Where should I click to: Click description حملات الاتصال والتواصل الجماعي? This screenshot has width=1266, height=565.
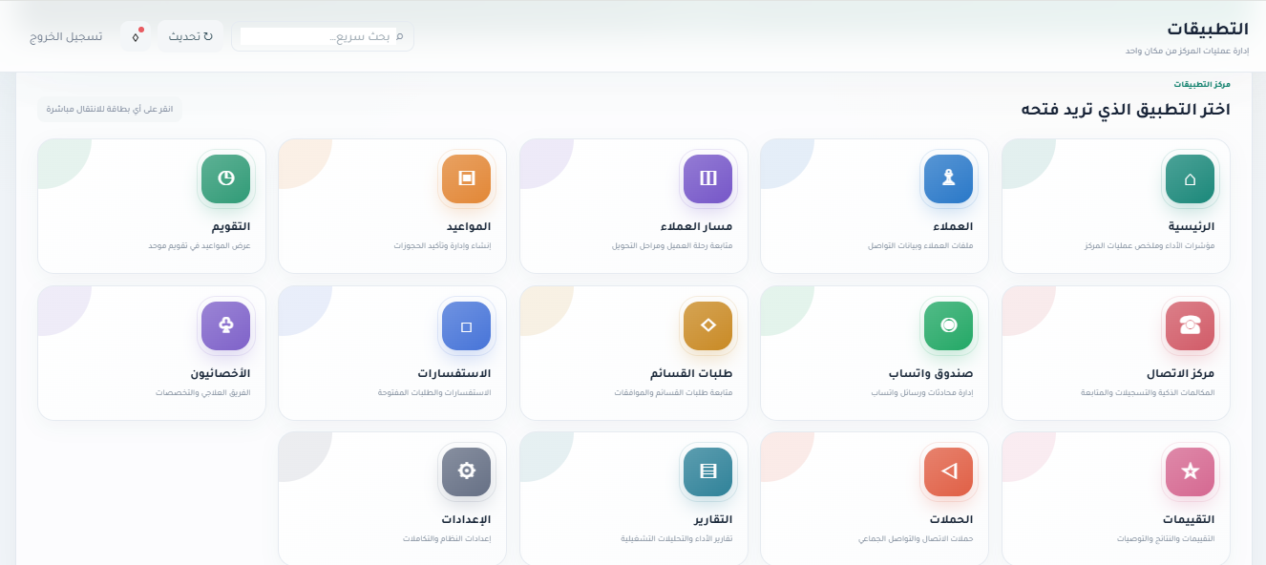[916, 539]
